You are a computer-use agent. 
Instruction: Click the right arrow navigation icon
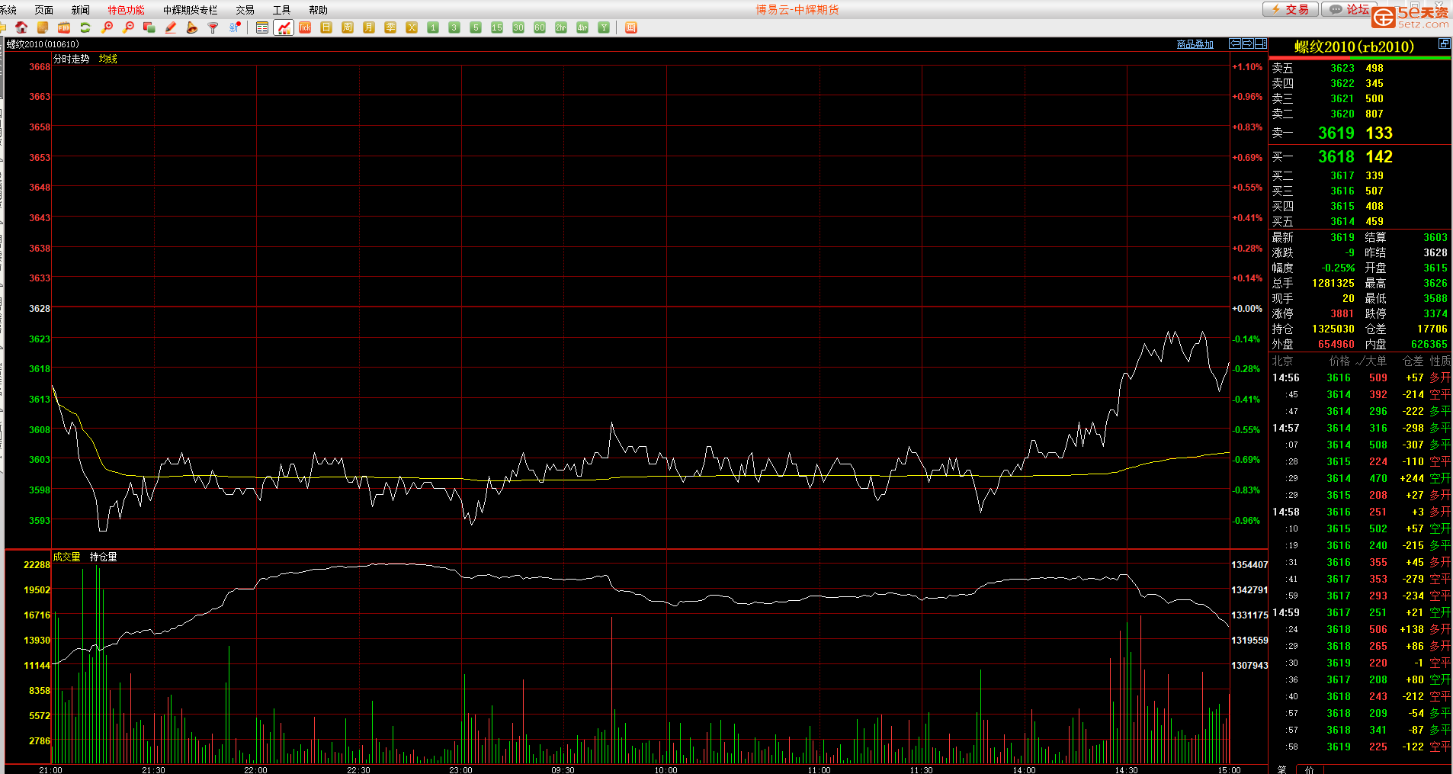coord(1248,43)
